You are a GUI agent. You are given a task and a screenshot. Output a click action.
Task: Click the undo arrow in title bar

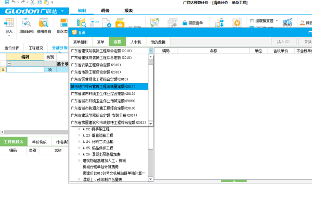point(14,3)
